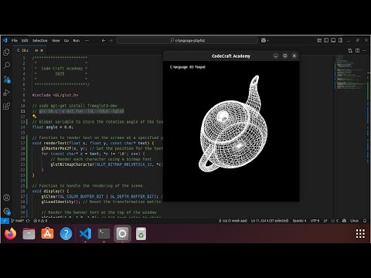Screen dimensions: 371x278
Task: Click the Copilot status icon in status bar
Action: click(344, 221)
